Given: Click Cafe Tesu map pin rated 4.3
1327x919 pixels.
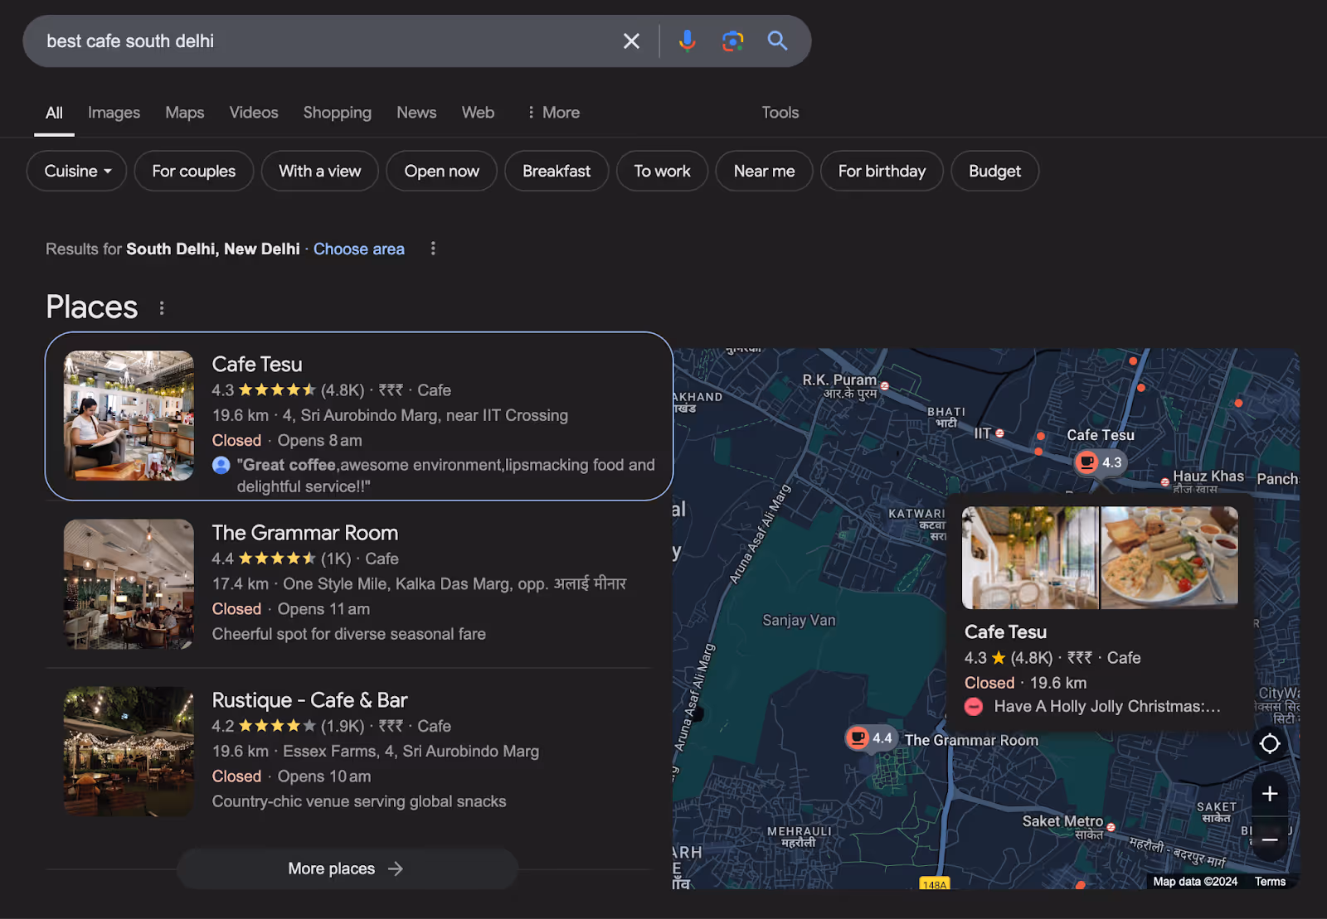Looking at the screenshot, I should [1101, 463].
